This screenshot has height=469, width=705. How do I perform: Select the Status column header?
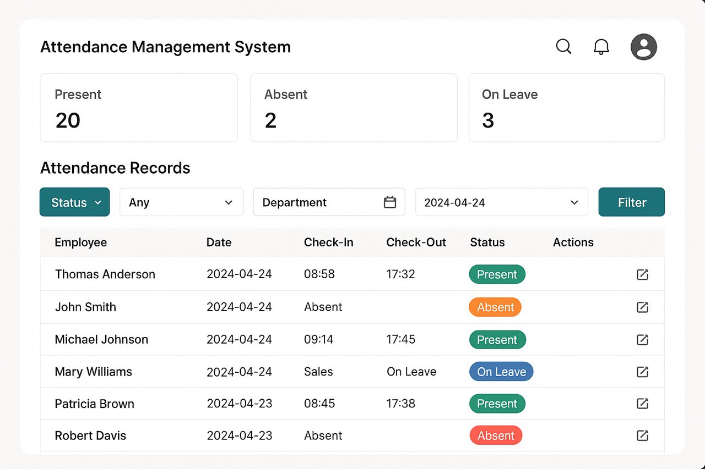[487, 242]
